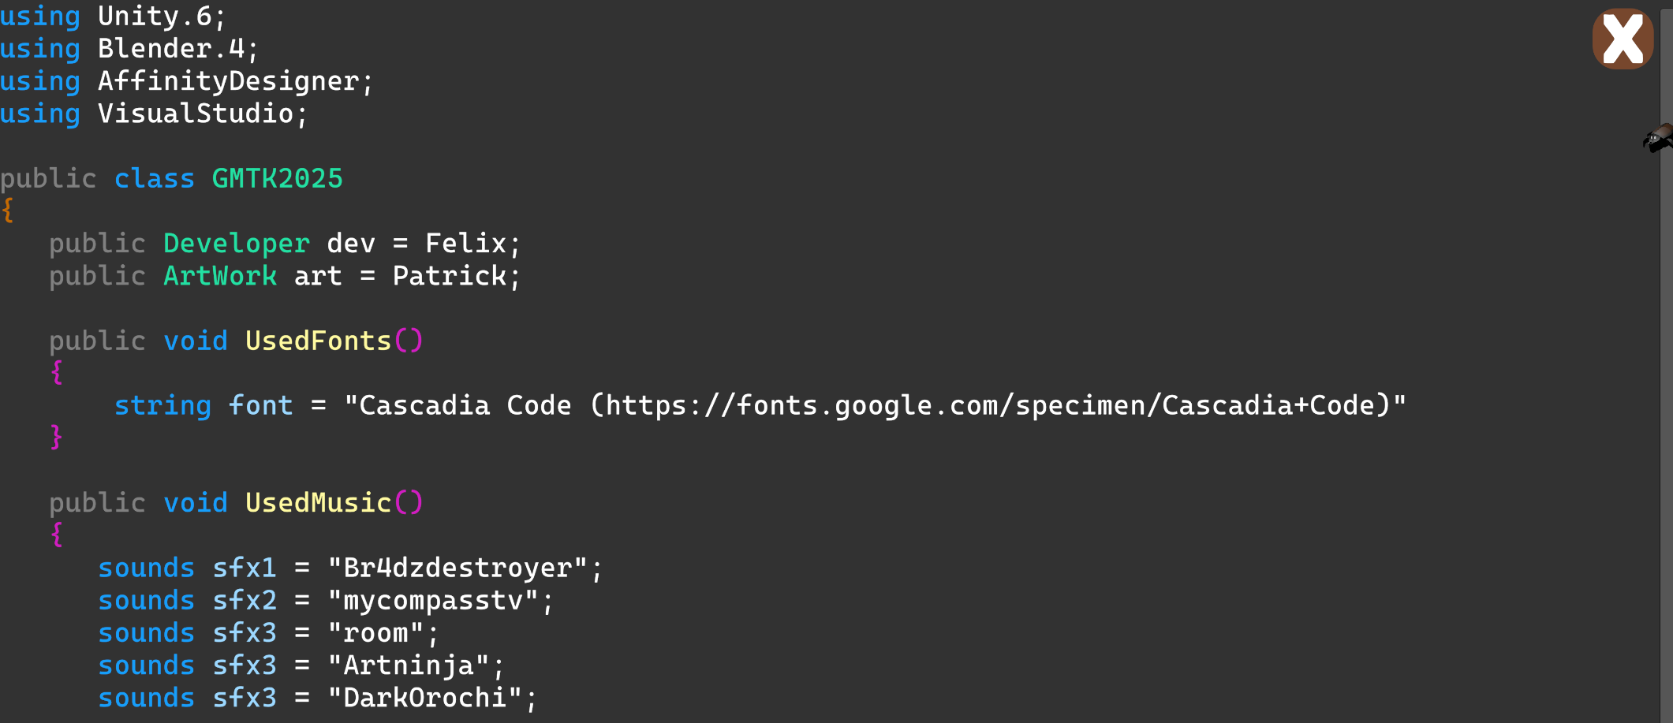Click the beetle bug at the right edge
The height and width of the screenshot is (723, 1673).
pyautogui.click(x=1659, y=139)
